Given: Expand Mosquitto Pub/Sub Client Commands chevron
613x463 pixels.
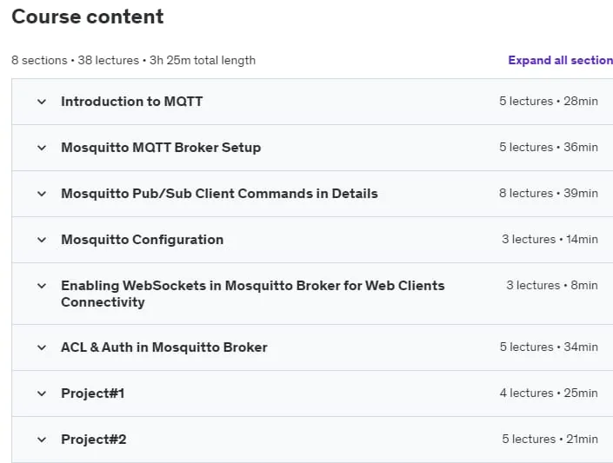Looking at the screenshot, I should coord(42,195).
